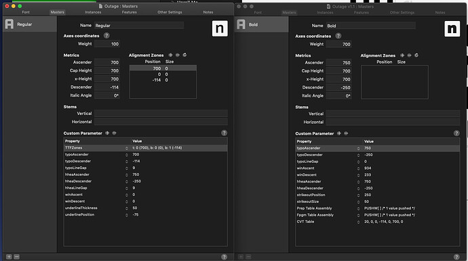
Task: Open Prep Table Assembly property dropdown
Action: [x=359, y=208]
